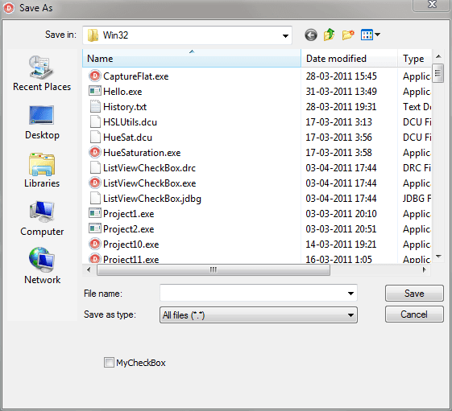The height and width of the screenshot is (411, 452).
Task: Click the ListViewCheckBox.drc file icon
Action: (x=95, y=167)
